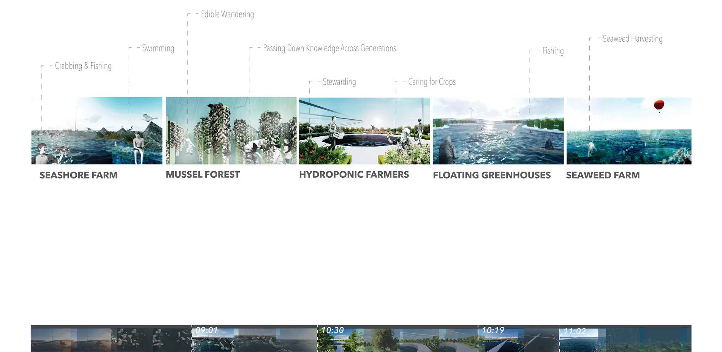Select the Edible Wandering annotation

coord(227,14)
